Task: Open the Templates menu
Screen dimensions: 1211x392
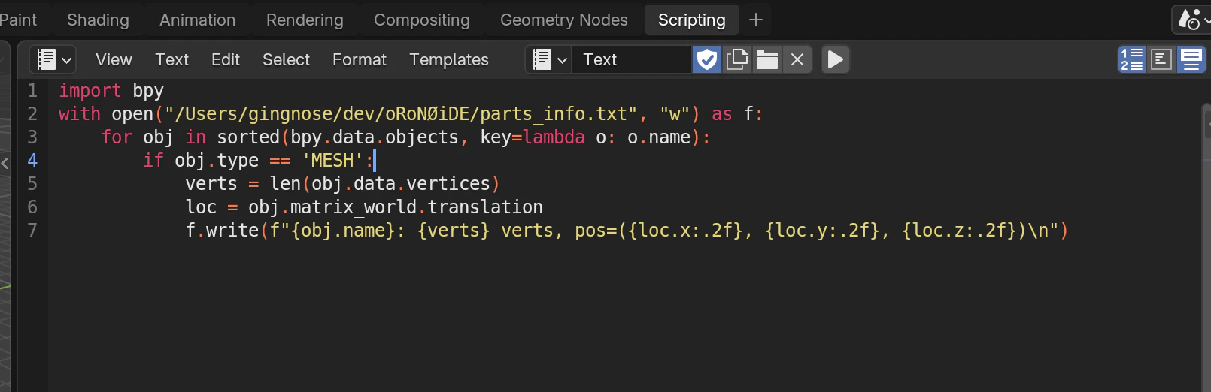Action: 449,59
